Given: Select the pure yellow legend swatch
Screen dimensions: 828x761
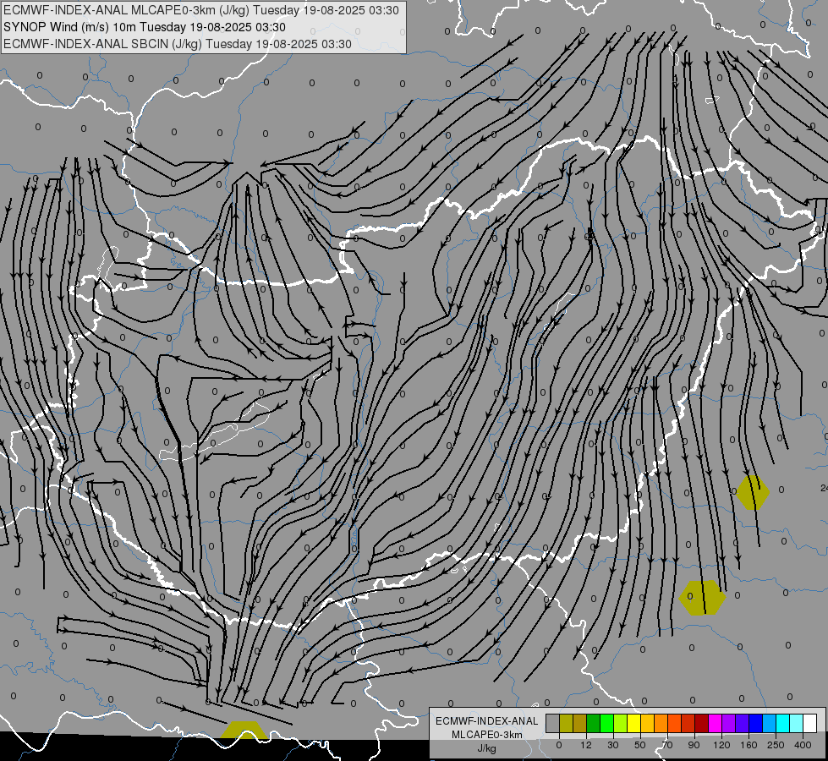Looking at the screenshot, I should 633,724.
